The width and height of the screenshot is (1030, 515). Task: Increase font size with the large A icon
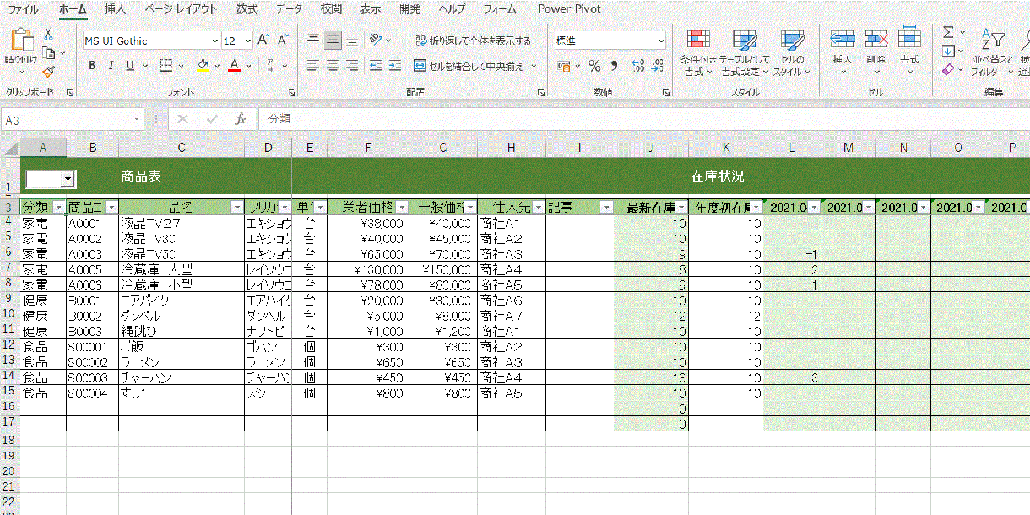coord(263,40)
